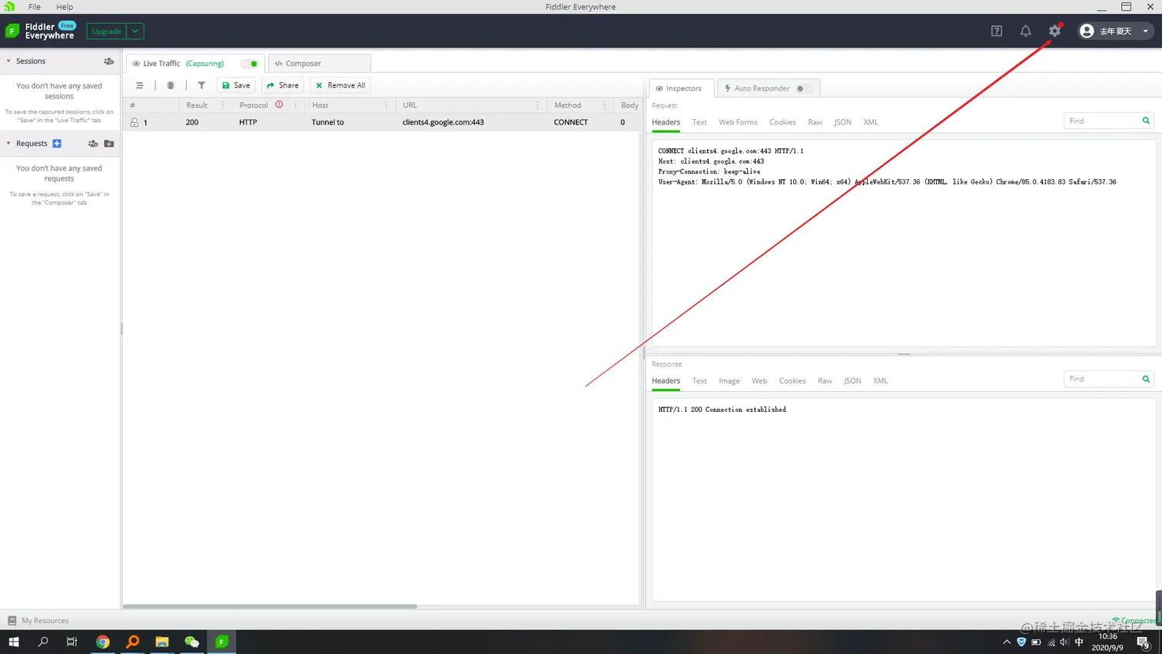1162x654 pixels.
Task: Open the Protocol column options menu
Action: [296, 105]
